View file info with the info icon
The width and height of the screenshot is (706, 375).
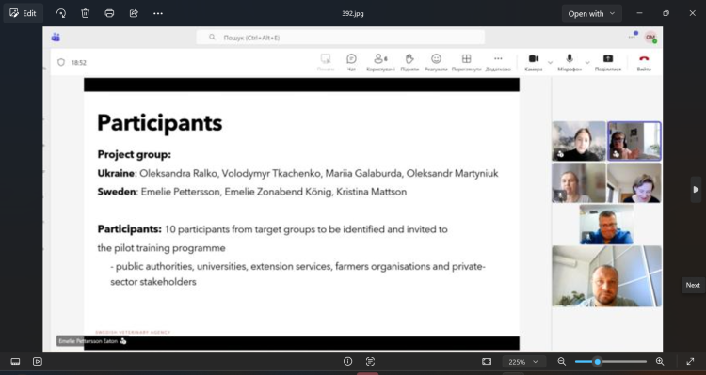point(347,362)
